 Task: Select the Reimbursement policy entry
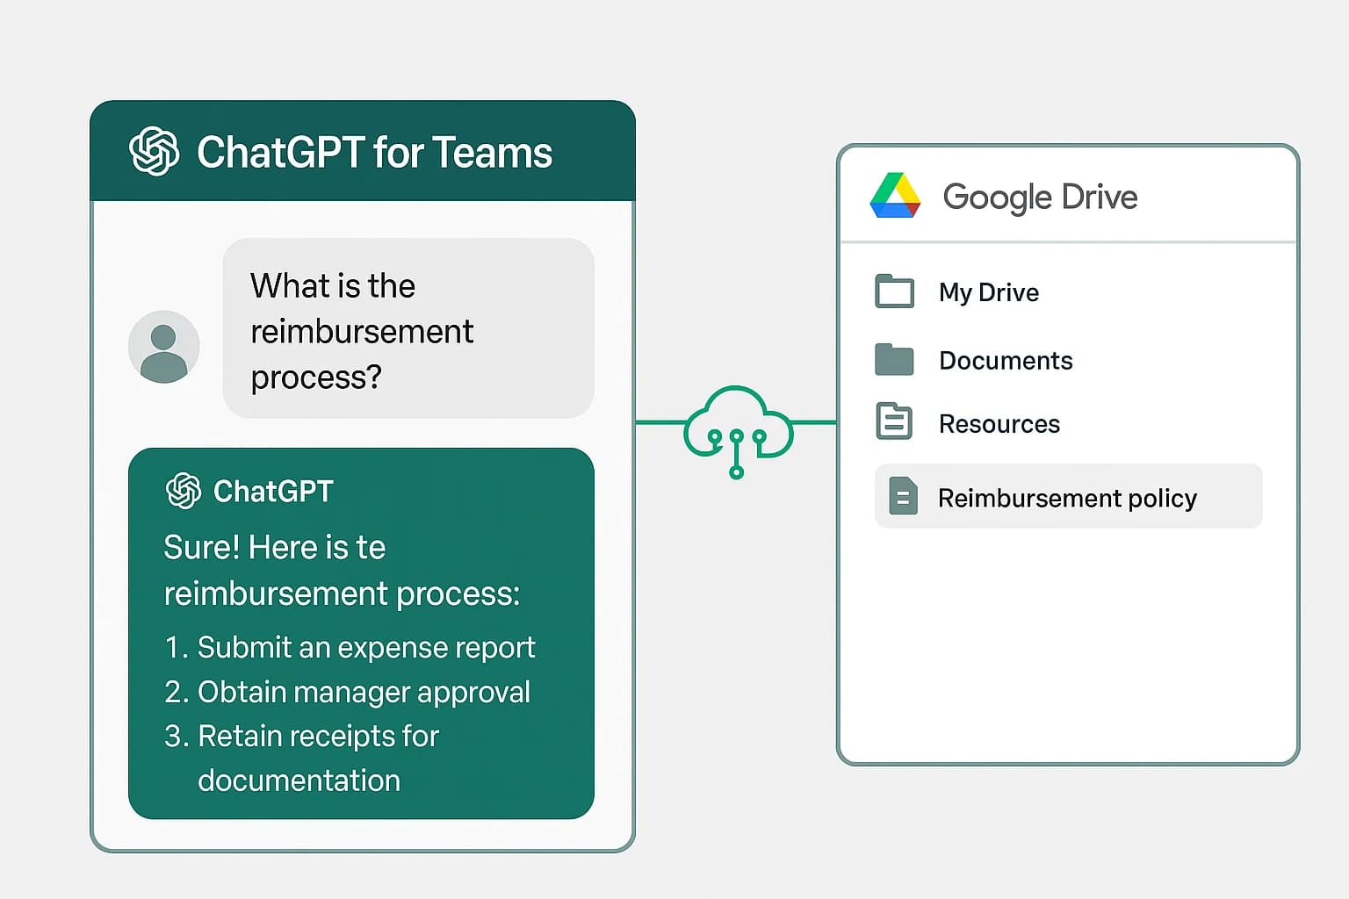coord(1067,497)
